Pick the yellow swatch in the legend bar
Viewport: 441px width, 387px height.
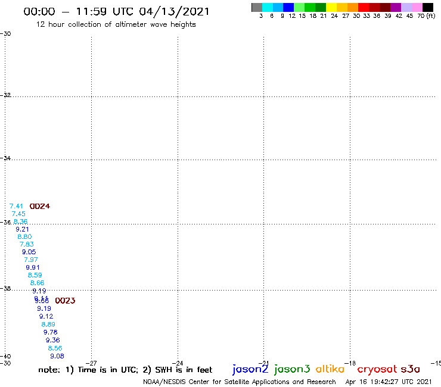click(x=331, y=7)
